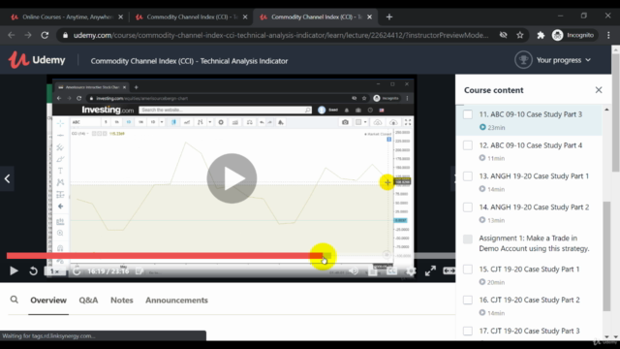Switch to the Announcements tab

[x=176, y=301]
